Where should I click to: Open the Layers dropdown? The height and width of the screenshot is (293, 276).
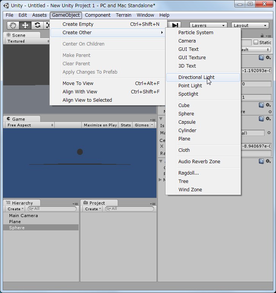click(208, 25)
